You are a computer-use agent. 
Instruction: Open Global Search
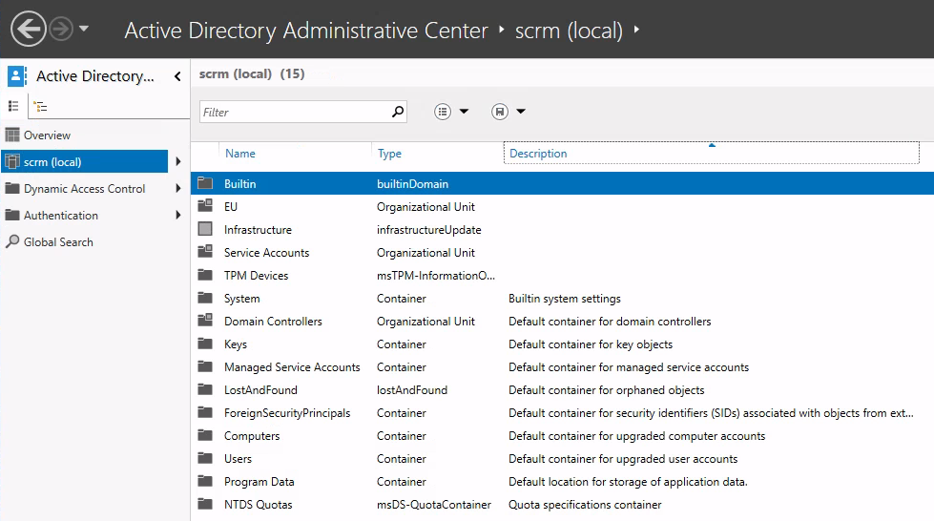point(58,242)
